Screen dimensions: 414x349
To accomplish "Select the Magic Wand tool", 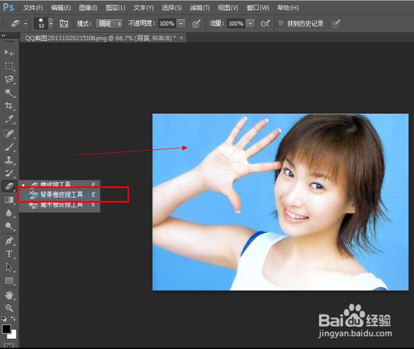I will click(9, 92).
